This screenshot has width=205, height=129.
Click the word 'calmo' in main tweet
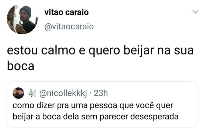coord(58,50)
